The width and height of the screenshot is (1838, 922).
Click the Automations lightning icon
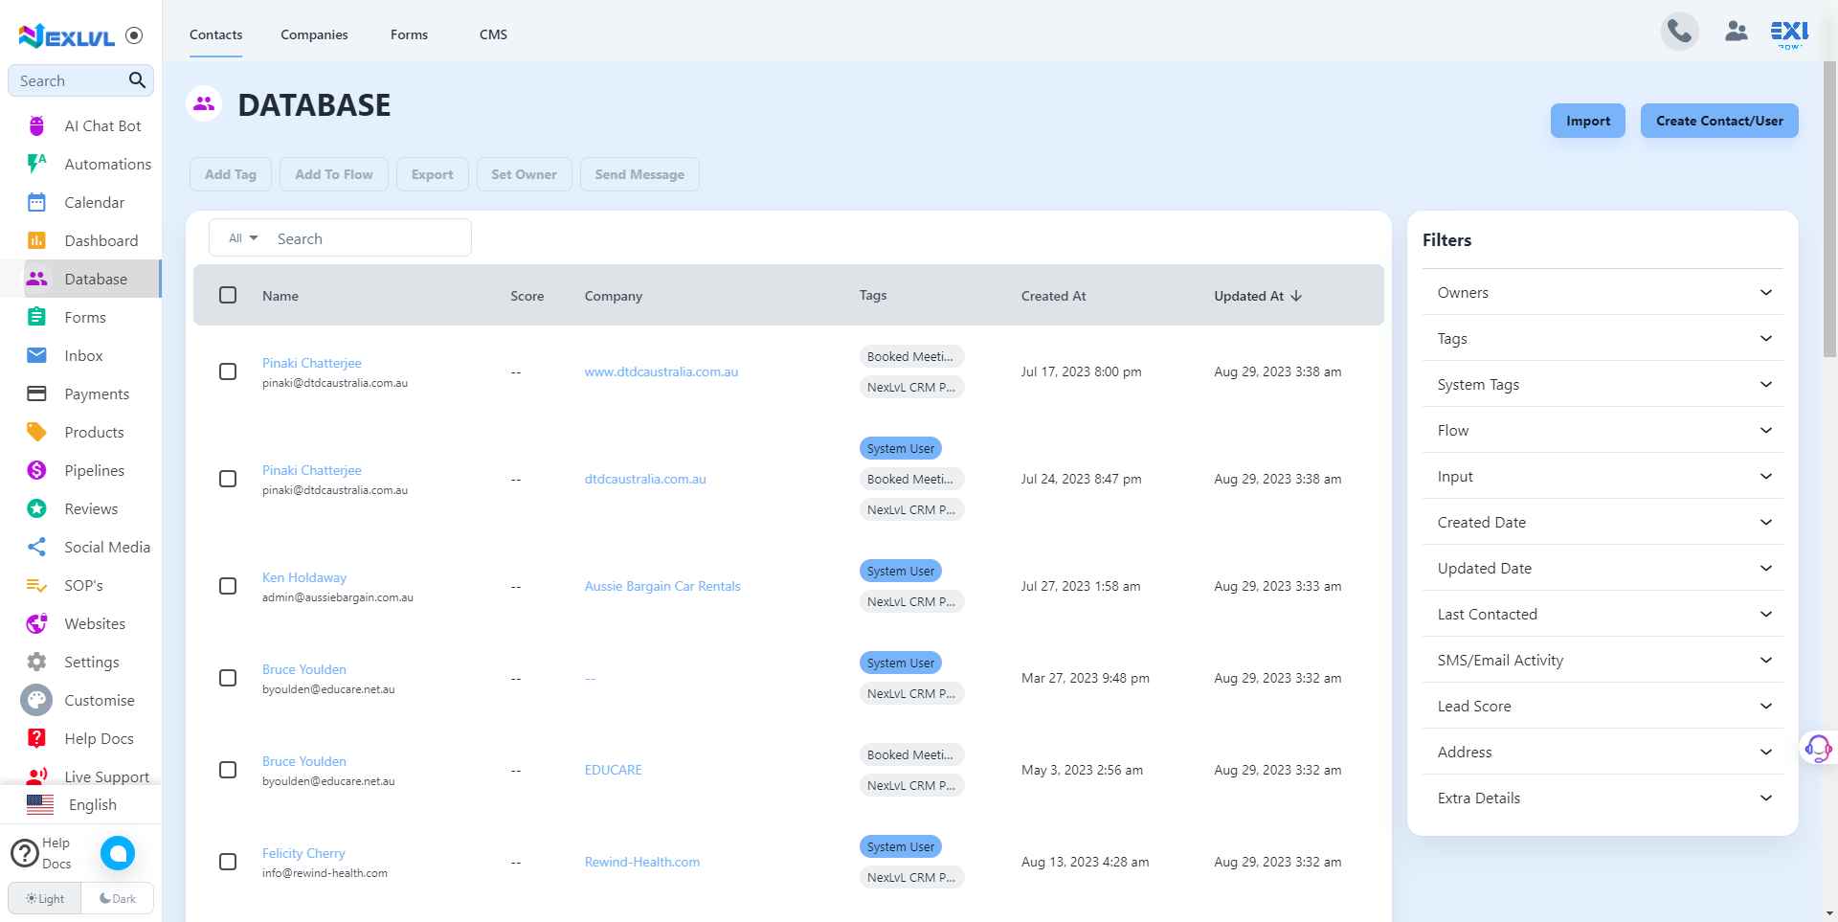(x=36, y=164)
